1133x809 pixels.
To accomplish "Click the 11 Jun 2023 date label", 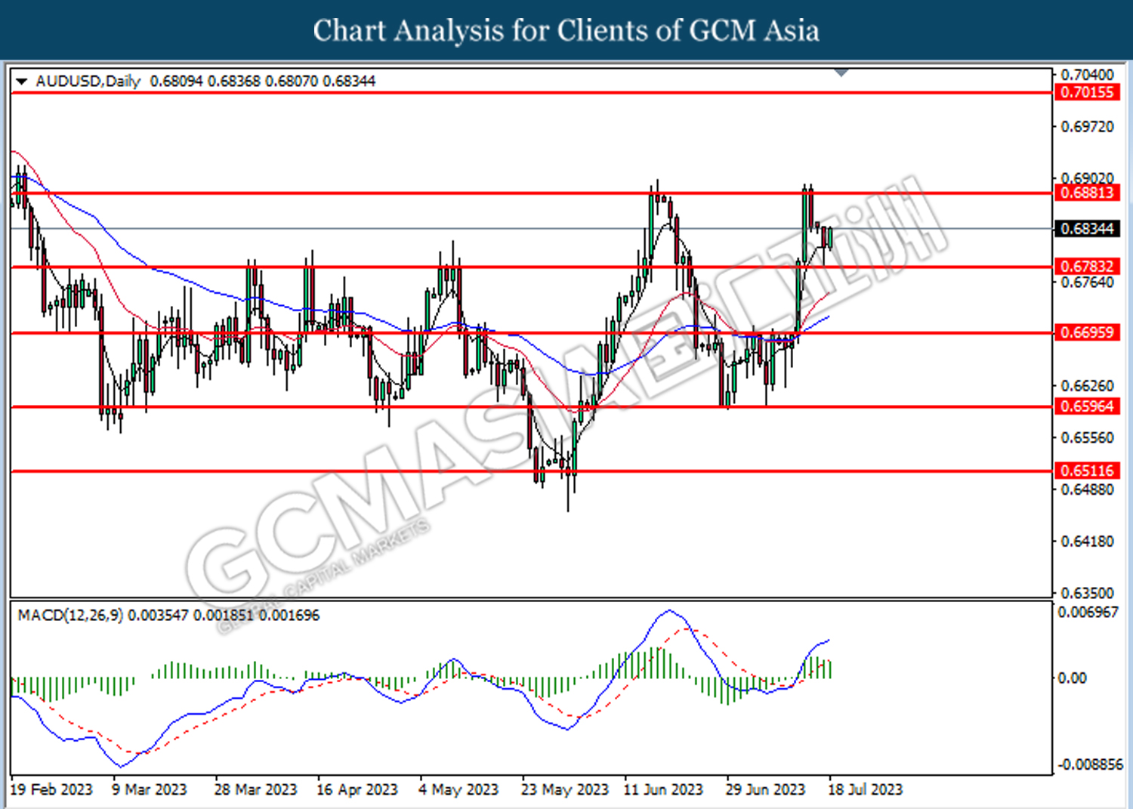I will [x=662, y=789].
